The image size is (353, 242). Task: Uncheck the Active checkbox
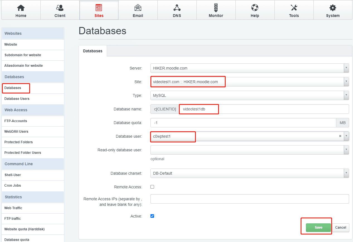coord(152,216)
